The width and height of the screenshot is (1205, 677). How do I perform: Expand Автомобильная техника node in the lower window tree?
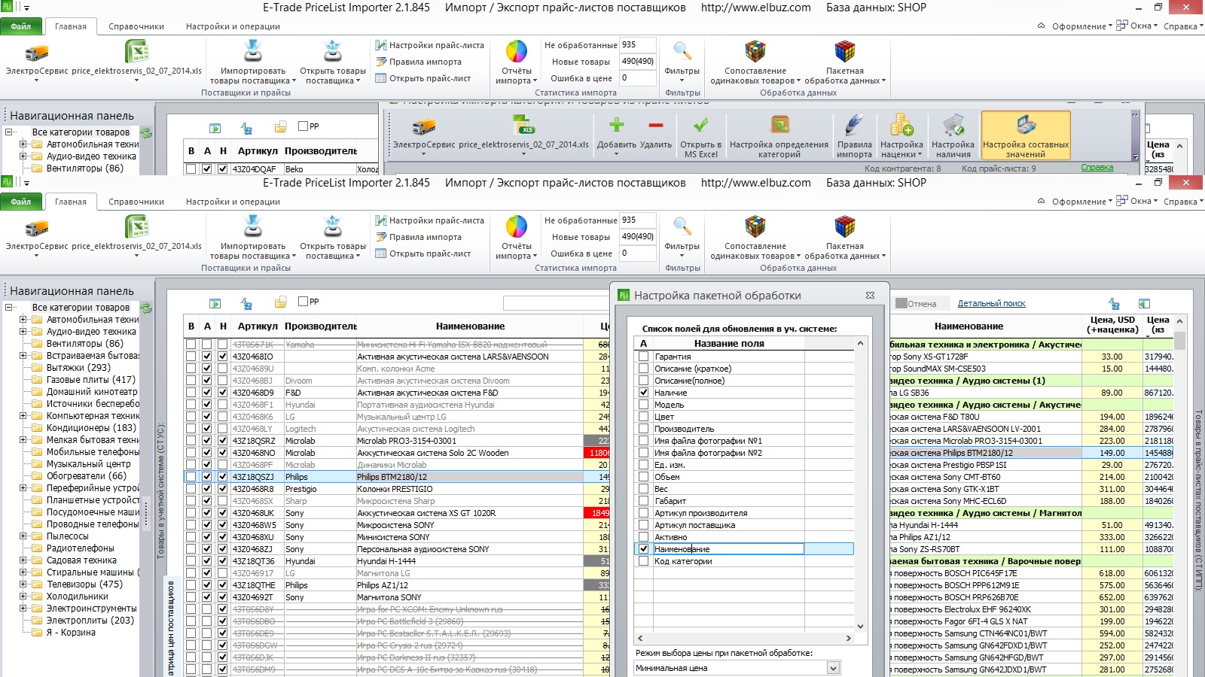(x=23, y=320)
